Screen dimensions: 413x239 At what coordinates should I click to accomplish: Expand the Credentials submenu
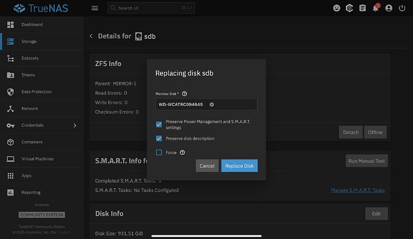pos(75,125)
